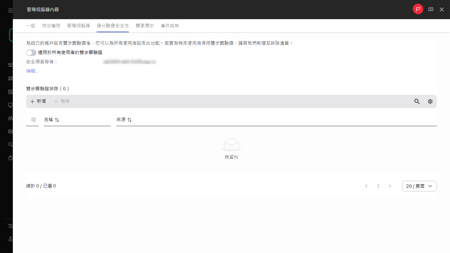The height and width of the screenshot is (253, 450).
Task: Click 新增 to add an exclusion
Action: (38, 101)
